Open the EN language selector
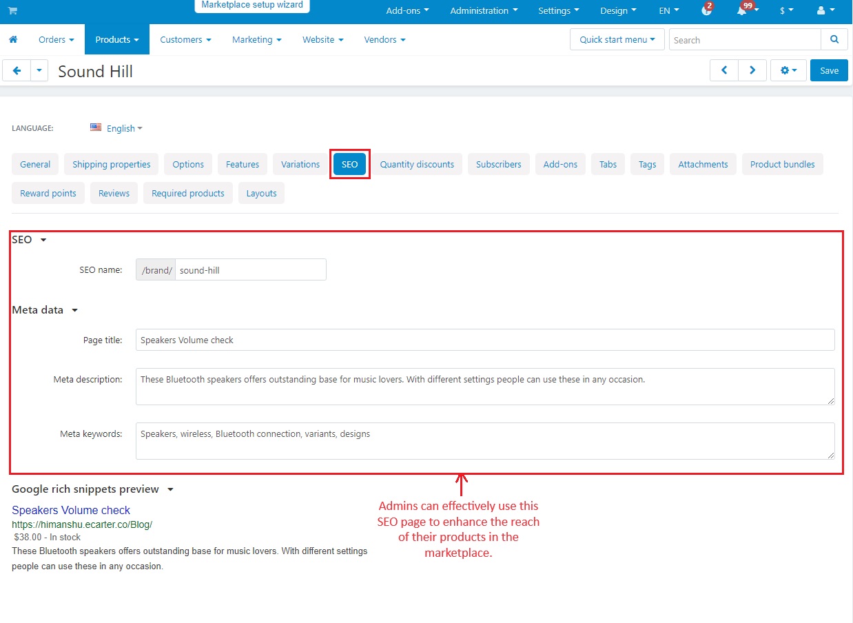Screen dimensions: 853x623 [669, 10]
